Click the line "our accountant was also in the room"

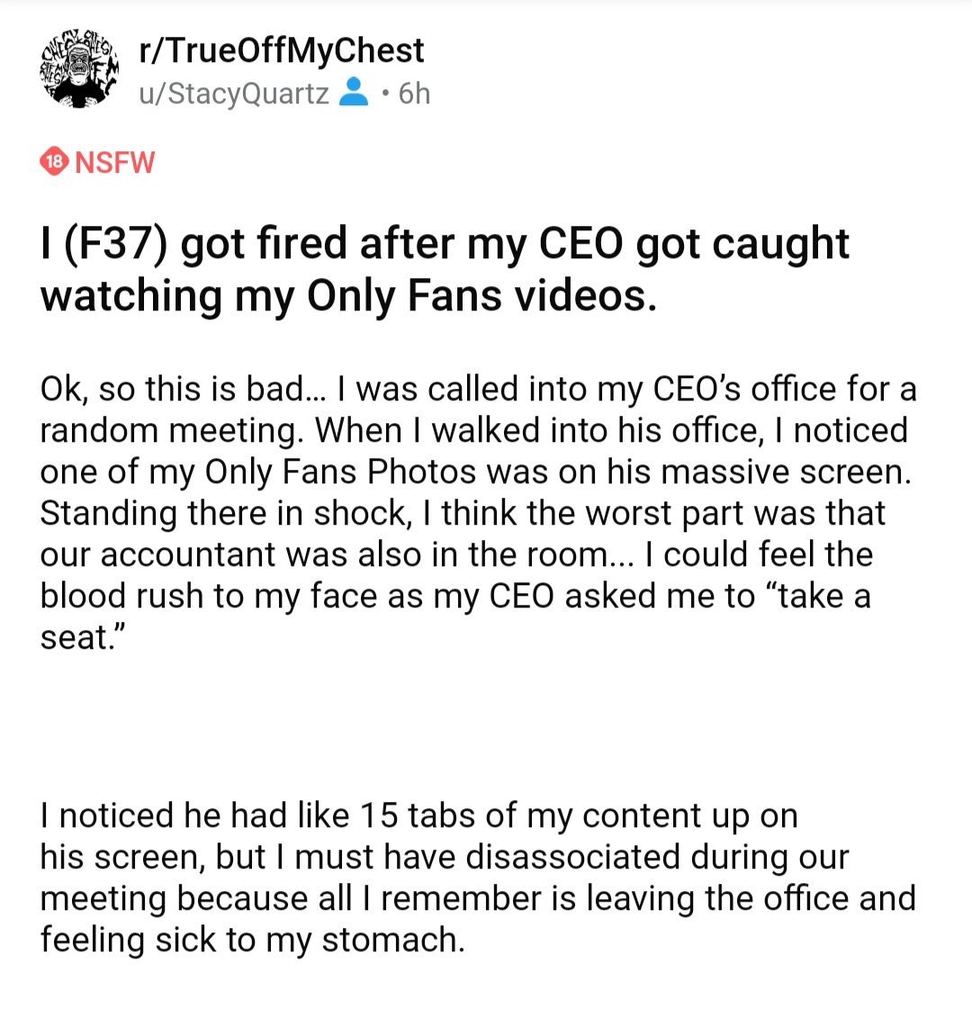pos(336,554)
